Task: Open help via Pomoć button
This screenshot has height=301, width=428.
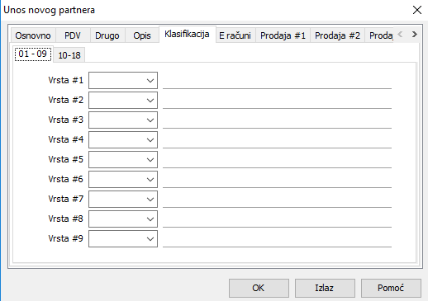Action: tap(391, 288)
